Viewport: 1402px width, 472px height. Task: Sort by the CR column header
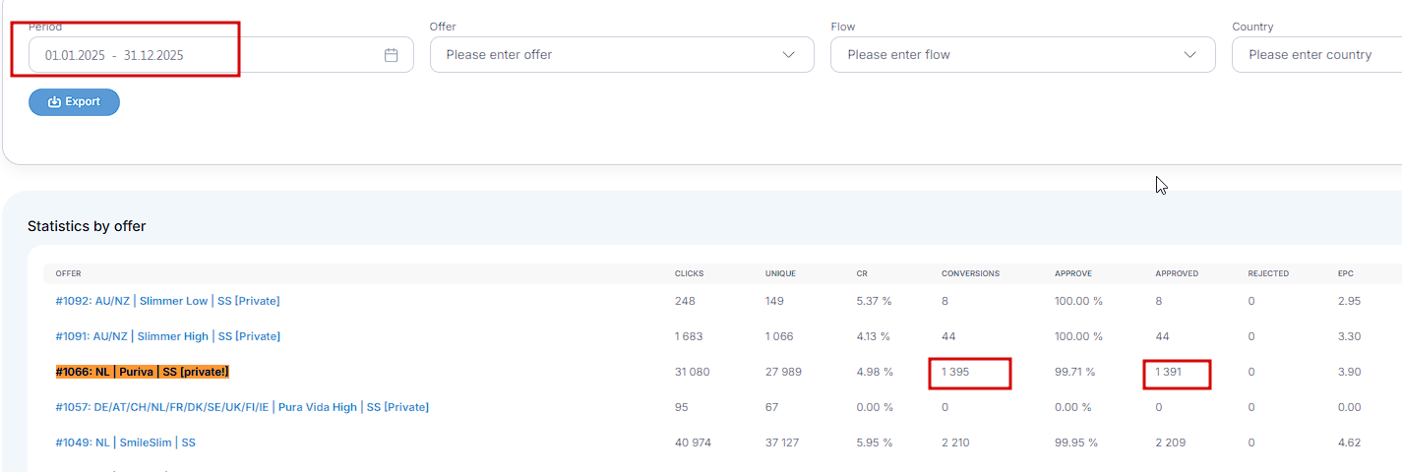(862, 273)
